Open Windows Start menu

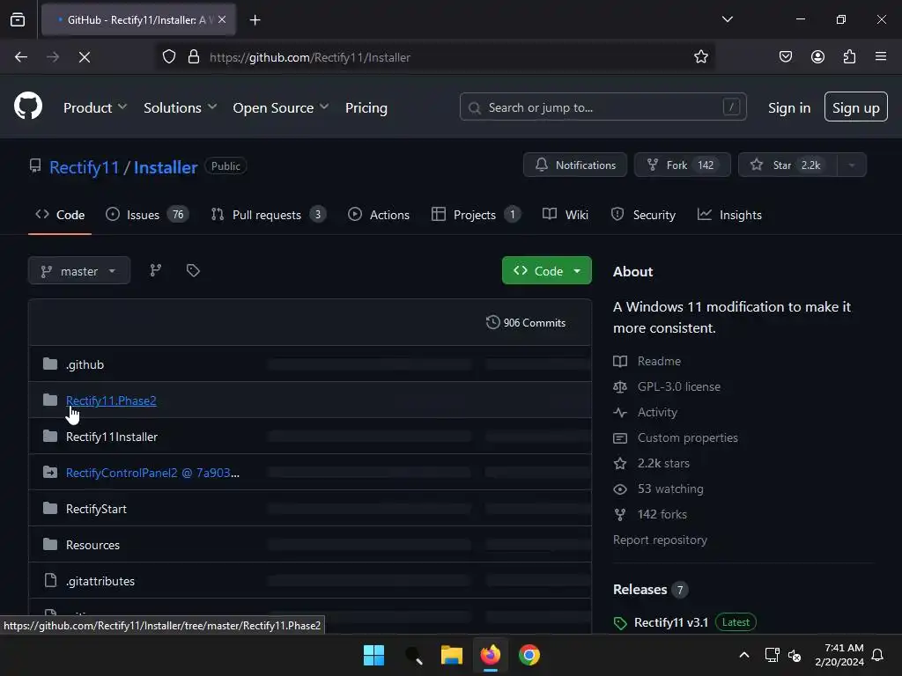pos(373,655)
